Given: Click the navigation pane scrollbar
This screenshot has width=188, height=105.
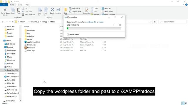Looking at the screenshot, I should pyautogui.click(x=20, y=62).
